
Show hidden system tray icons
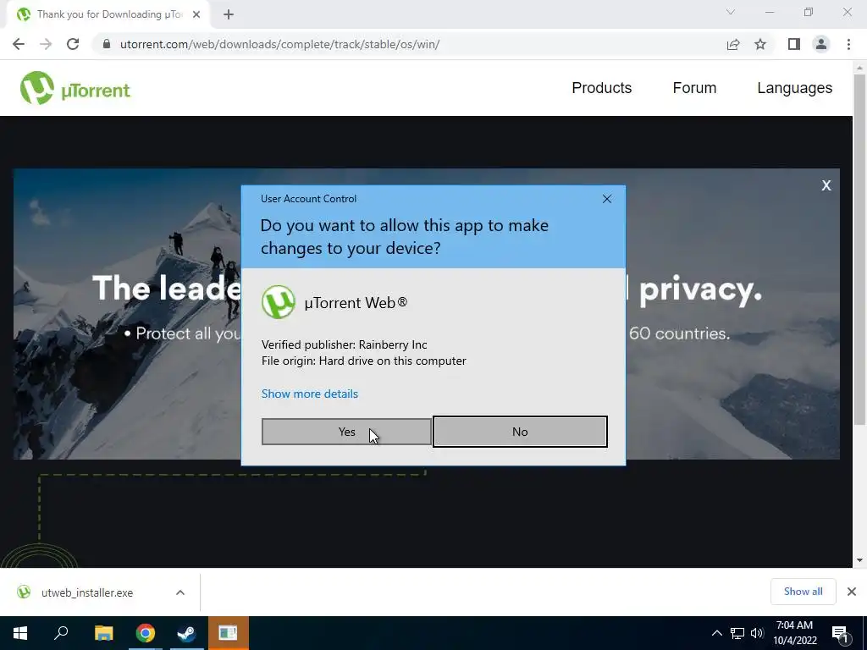point(716,633)
